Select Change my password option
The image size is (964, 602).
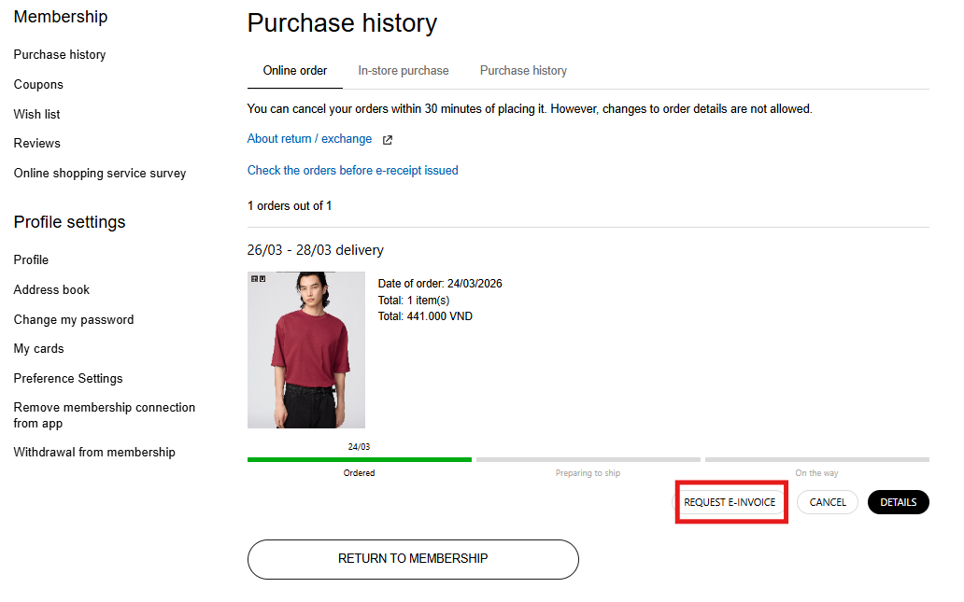point(74,320)
